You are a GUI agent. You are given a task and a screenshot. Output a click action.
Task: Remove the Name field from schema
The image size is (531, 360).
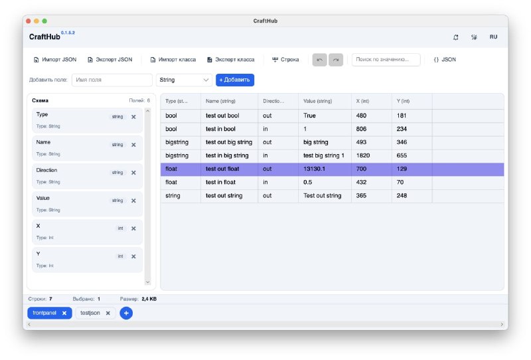(134, 145)
